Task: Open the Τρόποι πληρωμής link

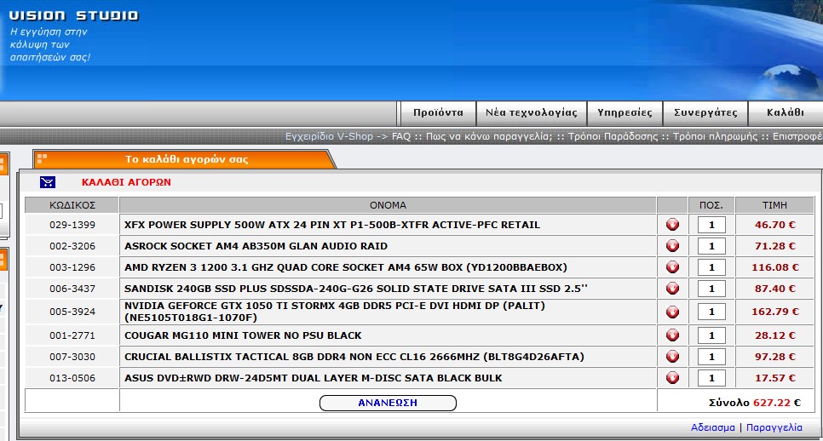Action: tap(716, 136)
